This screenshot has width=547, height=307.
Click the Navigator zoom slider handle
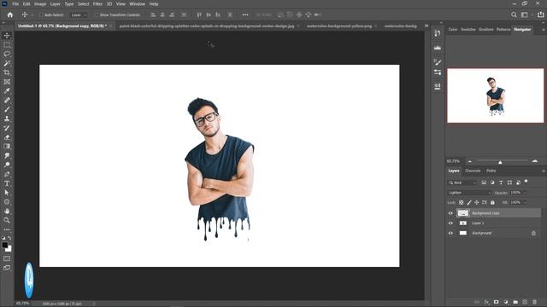[x=500, y=162]
